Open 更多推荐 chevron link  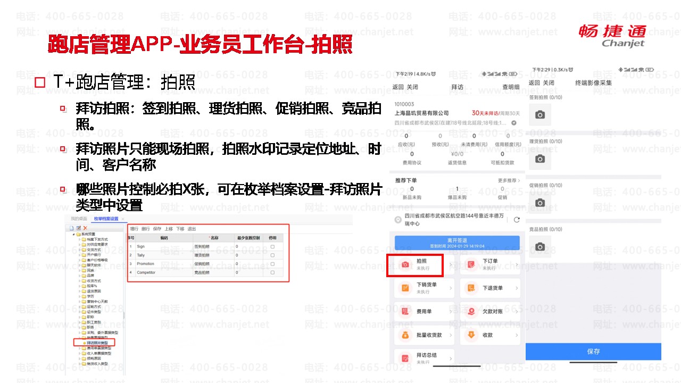tap(509, 181)
